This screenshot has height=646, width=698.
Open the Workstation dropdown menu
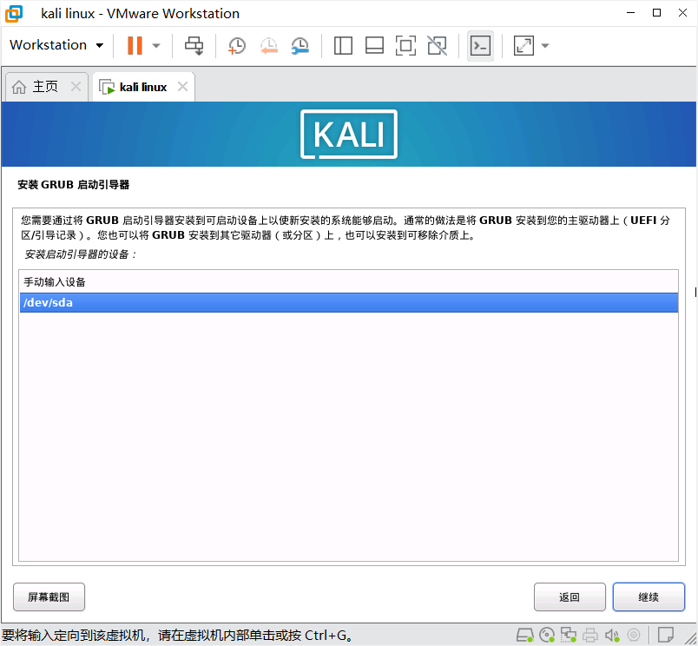(56, 45)
